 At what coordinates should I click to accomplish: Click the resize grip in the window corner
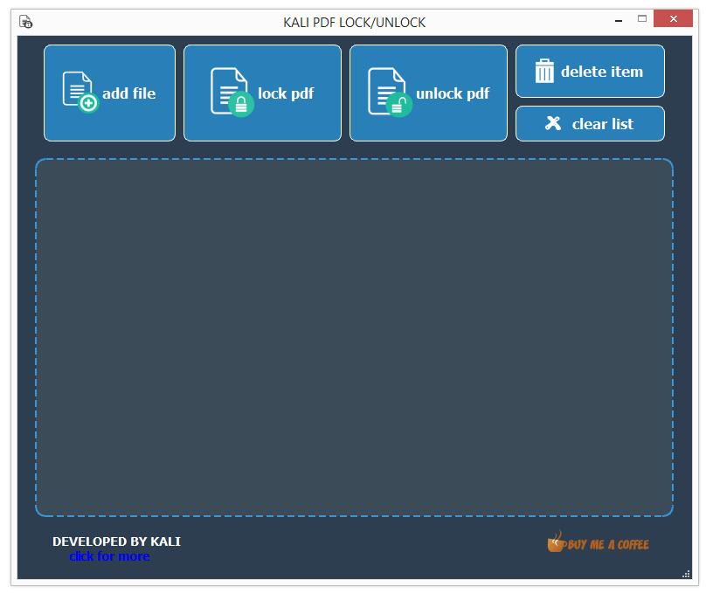coord(686,574)
